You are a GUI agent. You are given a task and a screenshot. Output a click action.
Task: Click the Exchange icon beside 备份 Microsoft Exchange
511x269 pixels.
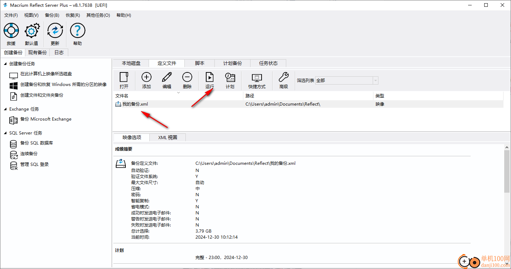pos(14,120)
